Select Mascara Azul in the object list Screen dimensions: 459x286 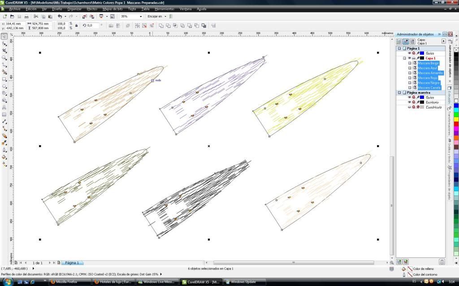(427, 68)
